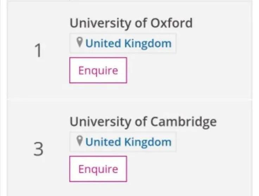Screen dimensions: 259x196
Task: Open the University of Cambridge listing title
Action: point(143,122)
